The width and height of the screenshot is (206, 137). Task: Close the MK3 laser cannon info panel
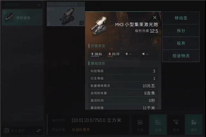point(155,17)
